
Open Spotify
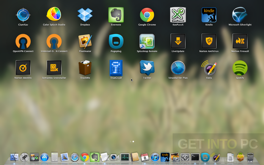coord(240,68)
